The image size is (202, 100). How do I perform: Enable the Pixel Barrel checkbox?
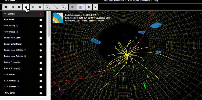[x=41, y=20]
